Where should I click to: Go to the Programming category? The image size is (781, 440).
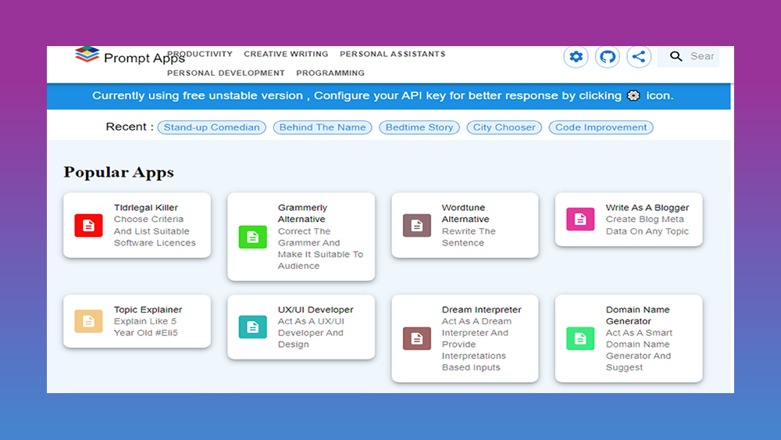point(330,73)
